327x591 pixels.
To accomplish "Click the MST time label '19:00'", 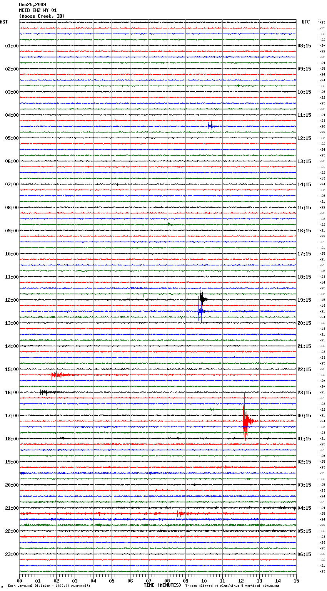I will [12, 462].
